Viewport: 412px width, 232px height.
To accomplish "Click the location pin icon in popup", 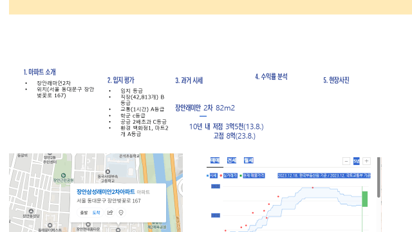I will click(121, 213).
